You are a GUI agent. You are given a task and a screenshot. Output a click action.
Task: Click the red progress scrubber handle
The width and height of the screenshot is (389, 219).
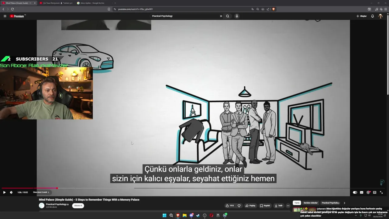coord(57,188)
